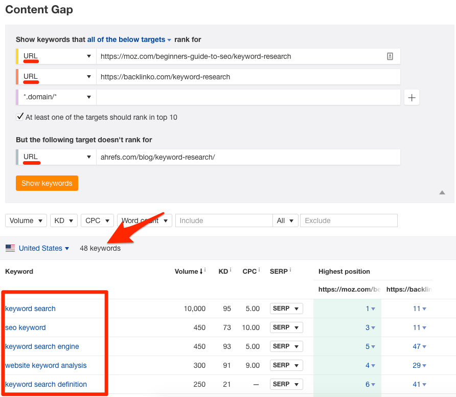Click the moz.com URL input field

tap(248, 56)
